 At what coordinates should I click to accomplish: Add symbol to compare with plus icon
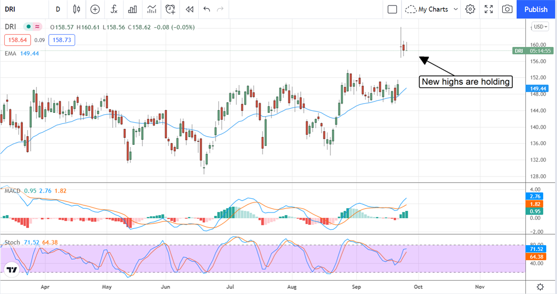click(x=95, y=9)
